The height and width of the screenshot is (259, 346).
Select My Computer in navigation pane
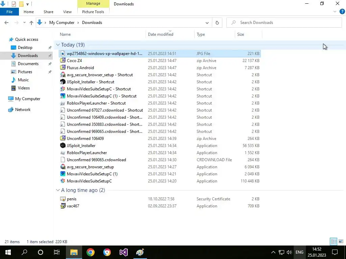pyautogui.click(x=28, y=99)
